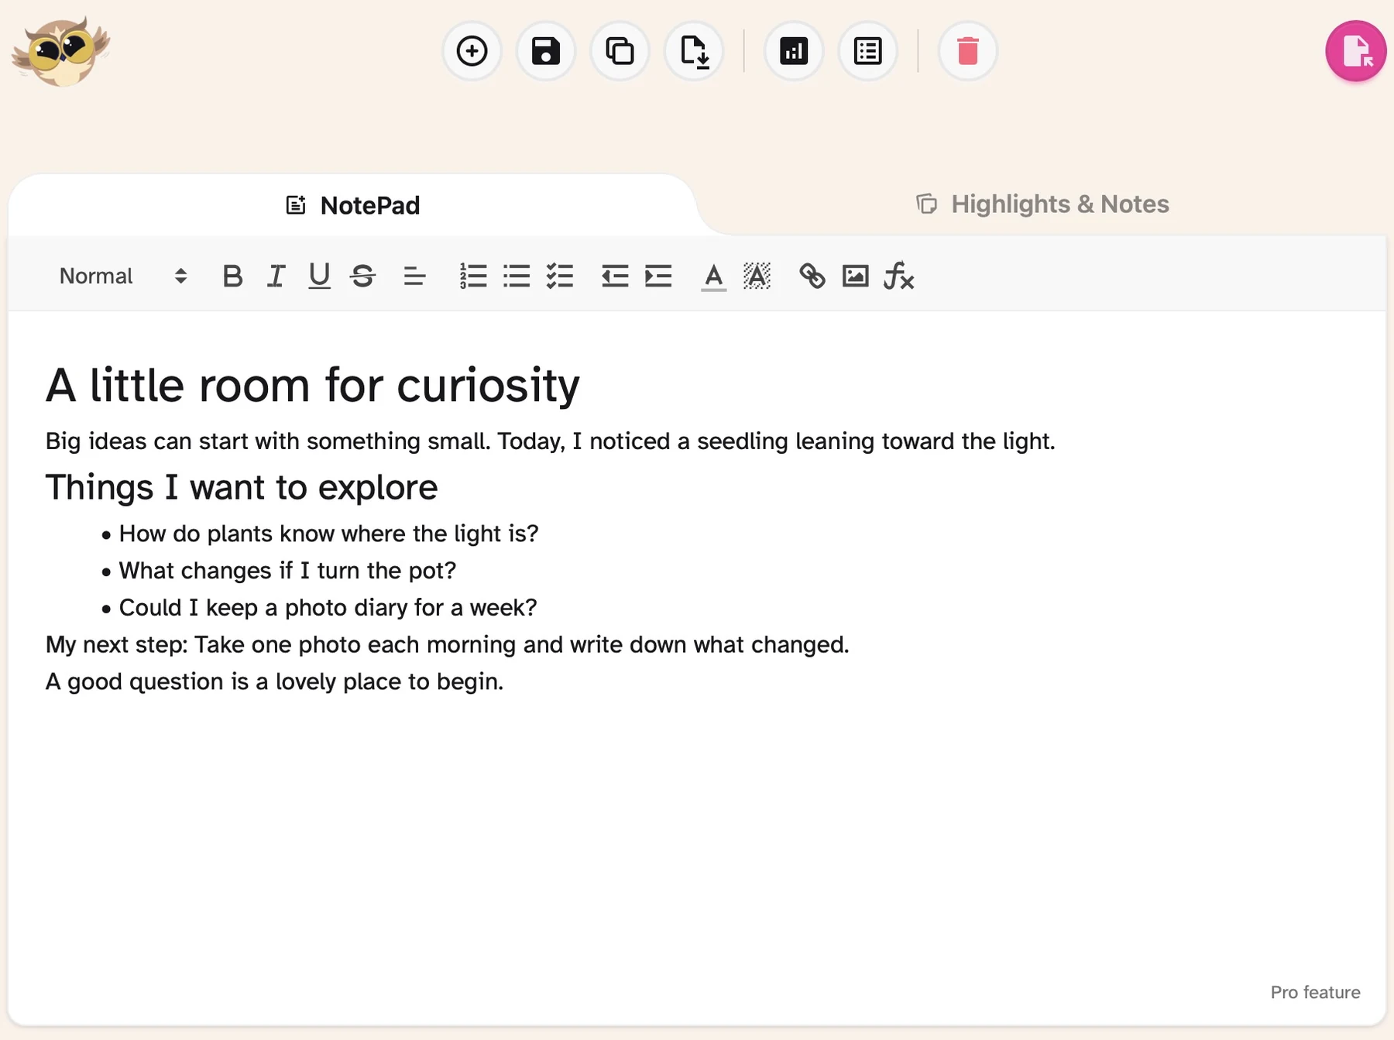Click the bullet 'What changes if I turn the pot?'
Image resolution: width=1394 pixels, height=1040 pixels.
tap(287, 571)
